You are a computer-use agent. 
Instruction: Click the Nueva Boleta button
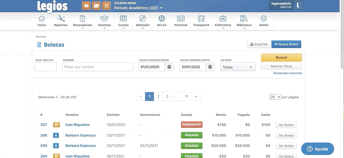[286, 44]
